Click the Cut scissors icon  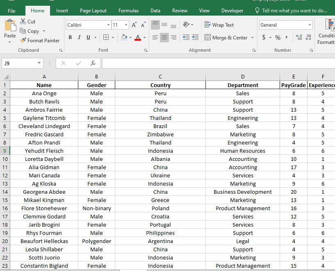pyautogui.click(x=23, y=21)
